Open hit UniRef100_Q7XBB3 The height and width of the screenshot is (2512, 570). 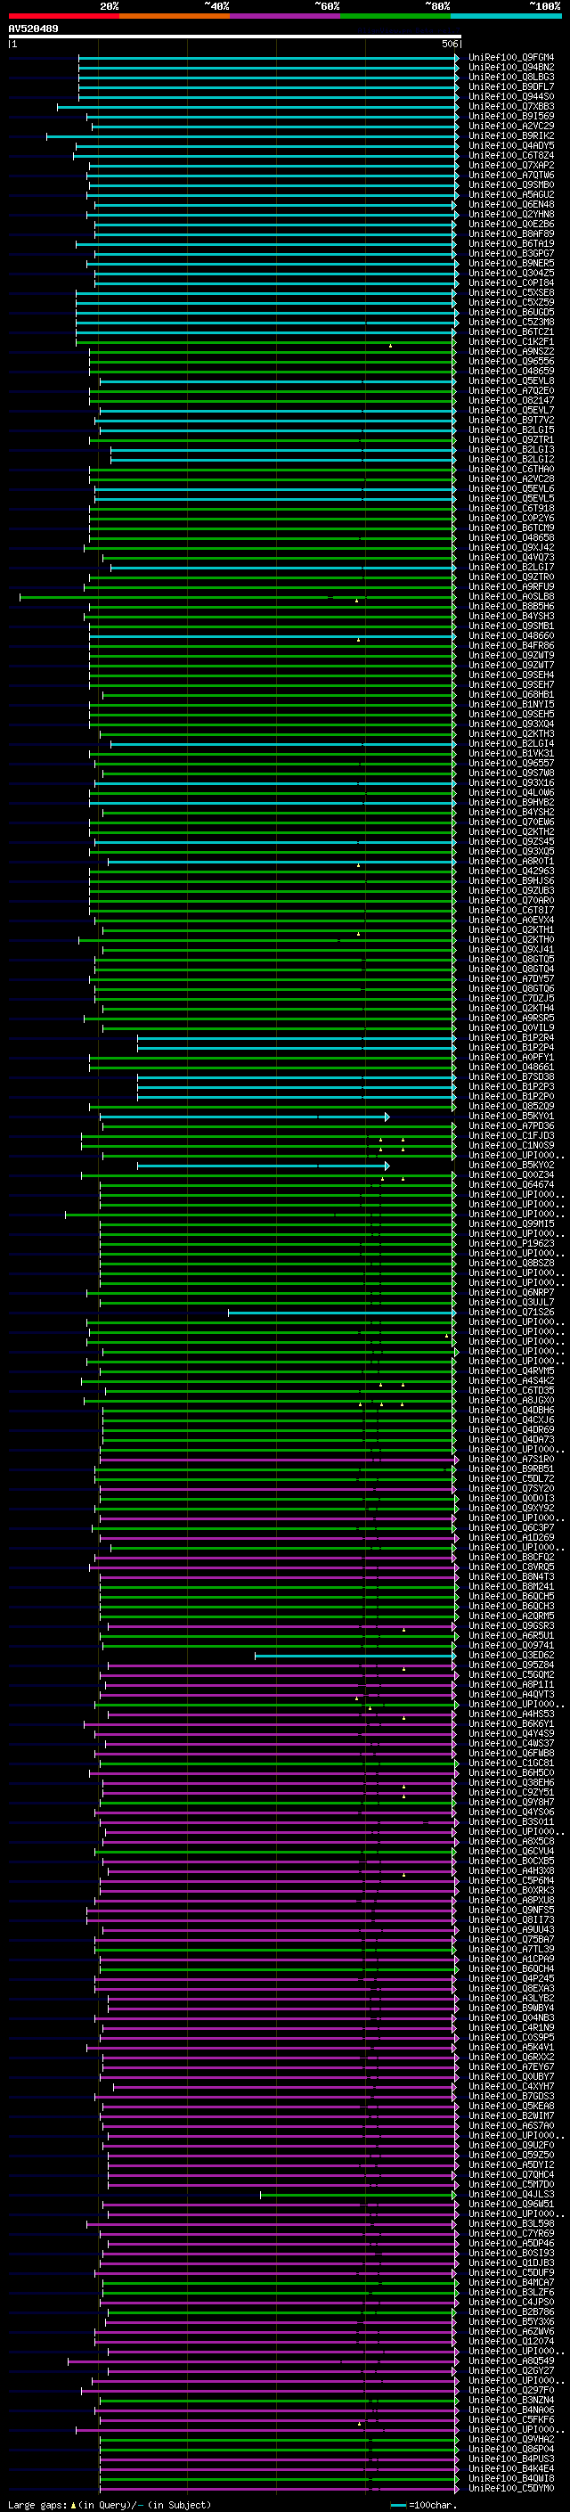pyautogui.click(x=510, y=106)
